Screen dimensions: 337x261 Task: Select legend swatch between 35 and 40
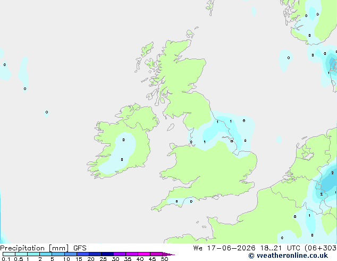(132, 254)
